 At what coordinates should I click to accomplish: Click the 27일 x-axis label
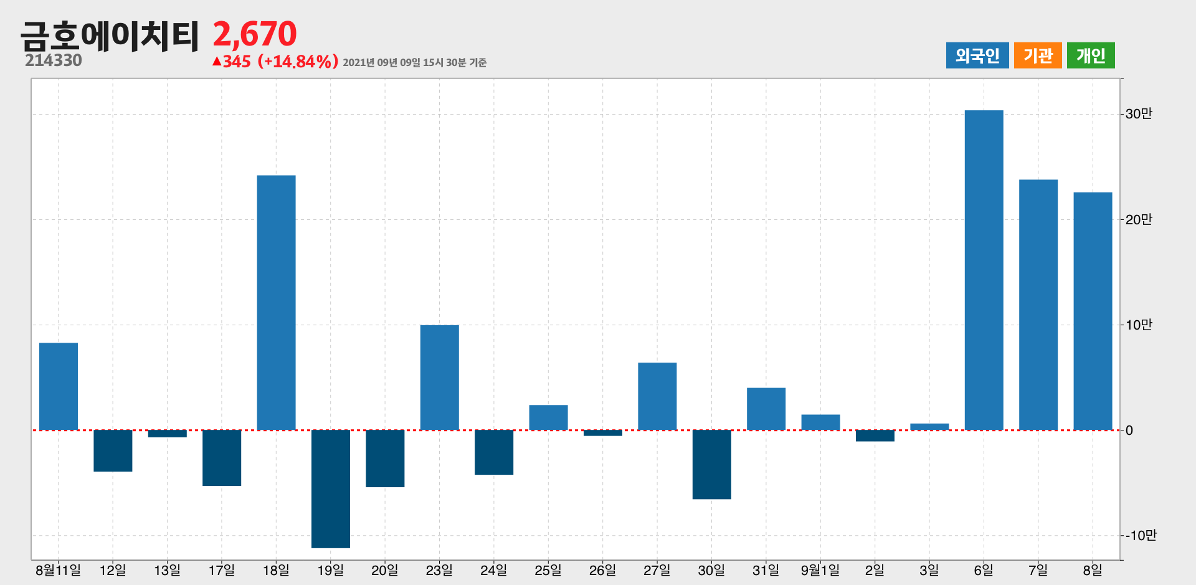click(x=657, y=570)
